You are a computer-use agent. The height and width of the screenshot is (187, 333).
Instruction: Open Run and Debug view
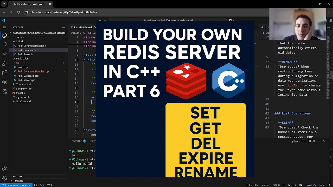[5, 63]
